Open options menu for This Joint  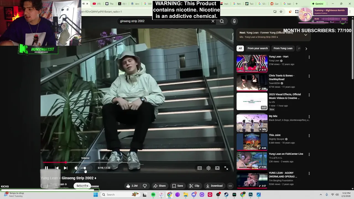point(309,136)
